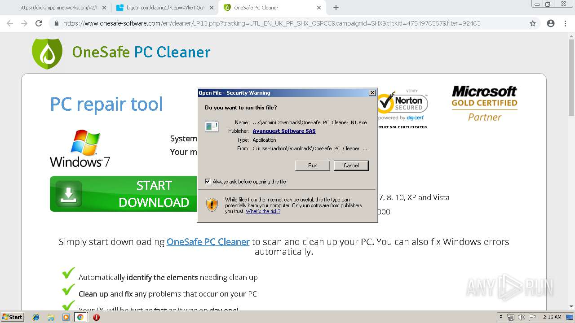Click the volume tray icon

[x=522, y=317]
